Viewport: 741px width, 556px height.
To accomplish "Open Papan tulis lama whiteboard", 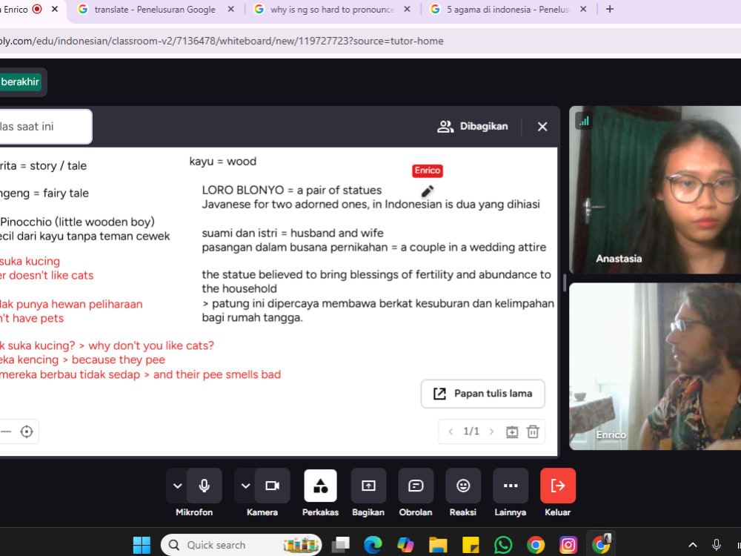I will (x=483, y=394).
